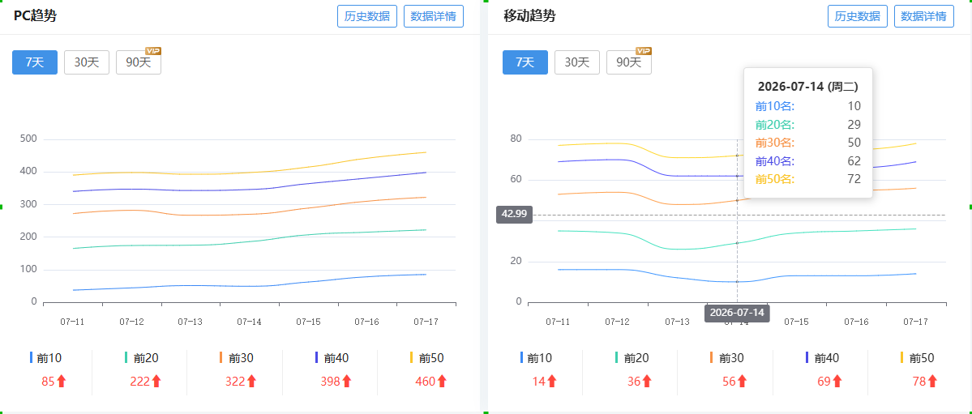
Task: Toggle PC 前20 legend series
Action: (141, 357)
